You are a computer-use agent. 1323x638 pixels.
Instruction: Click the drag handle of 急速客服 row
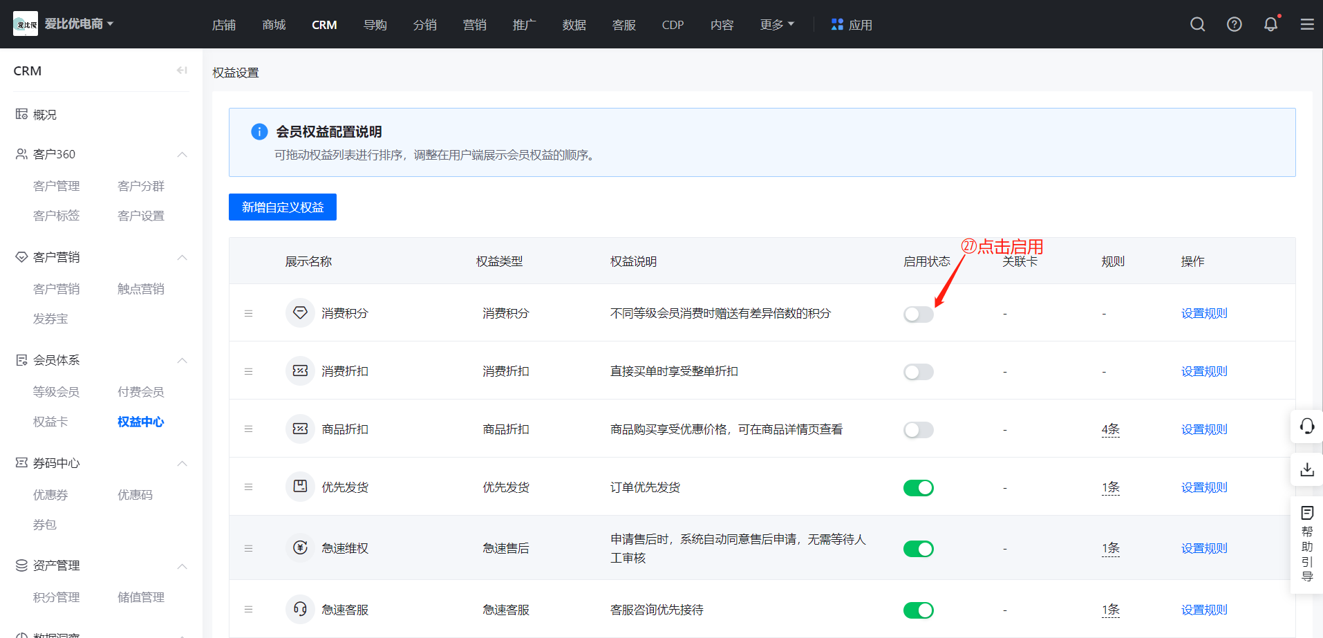[248, 610]
